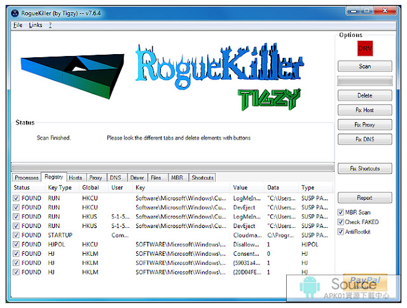This screenshot has width=407, height=308.
Task: Click the RogueKiller title bar app icon
Action: tap(15, 13)
